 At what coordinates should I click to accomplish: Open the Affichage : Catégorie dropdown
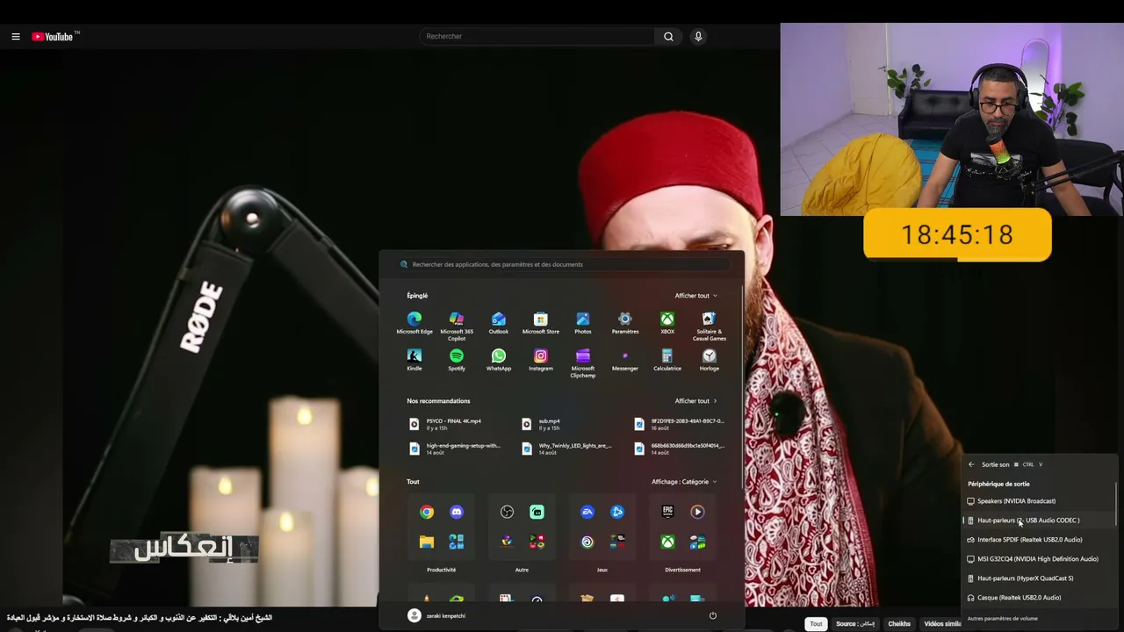684,482
